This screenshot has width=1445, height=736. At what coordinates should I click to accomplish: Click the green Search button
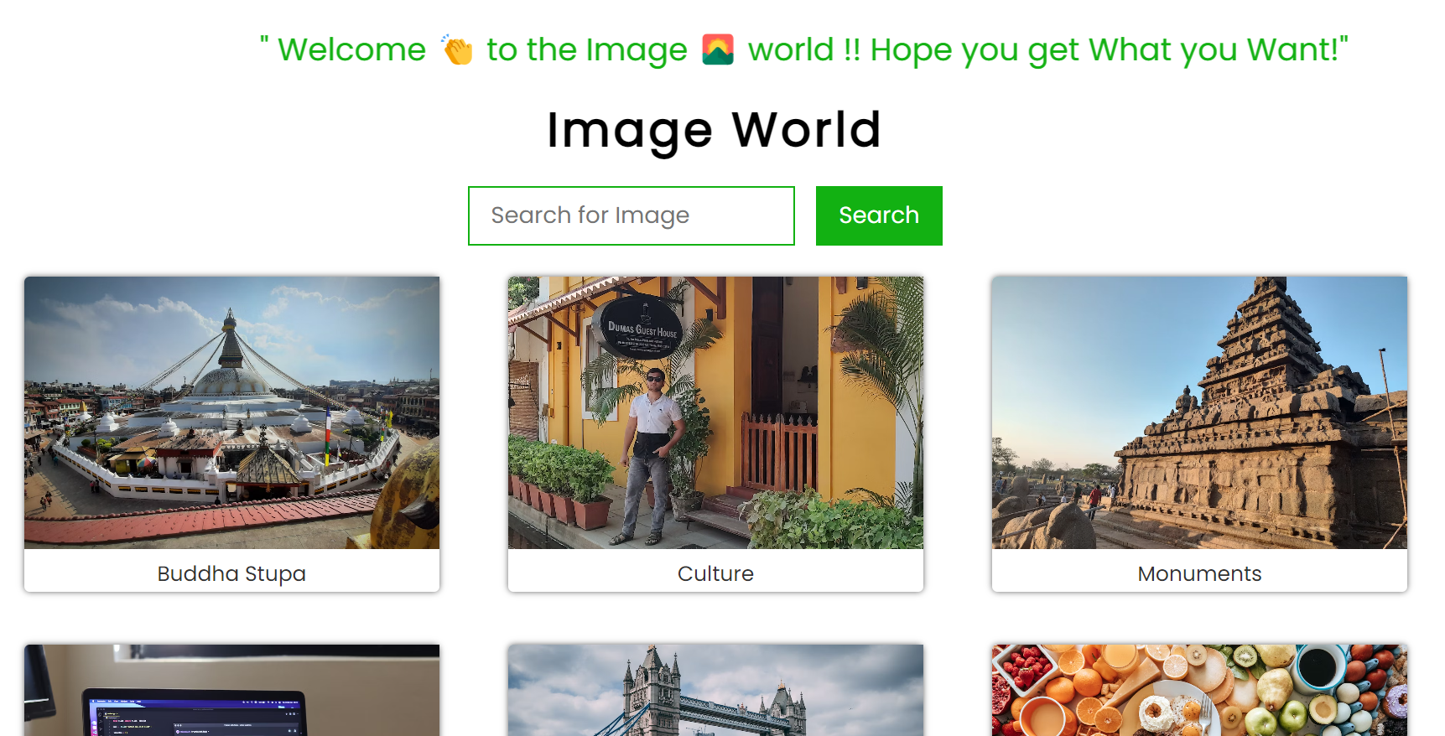(x=879, y=215)
